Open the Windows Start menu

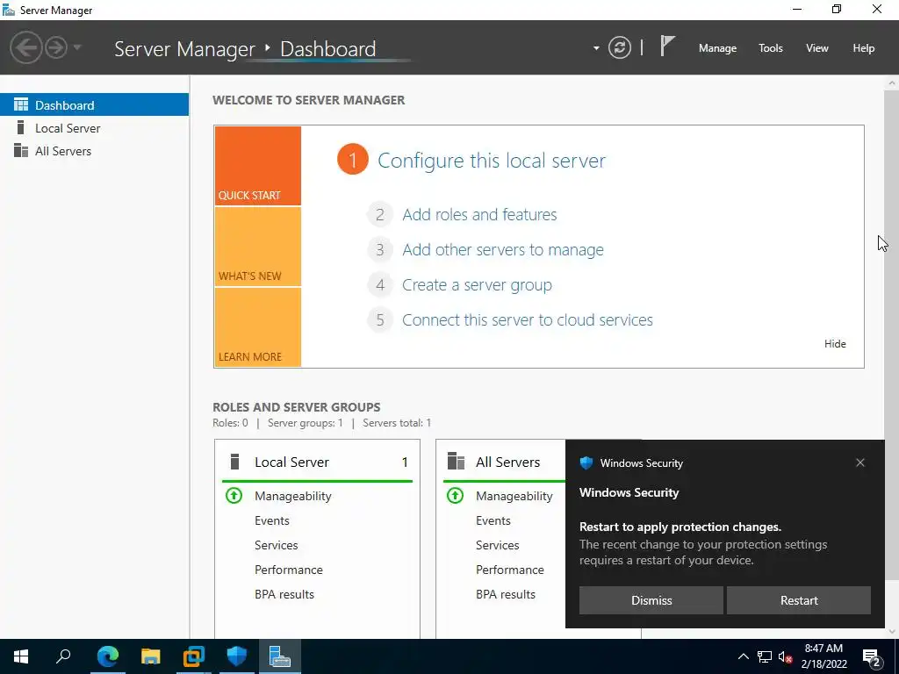click(21, 656)
